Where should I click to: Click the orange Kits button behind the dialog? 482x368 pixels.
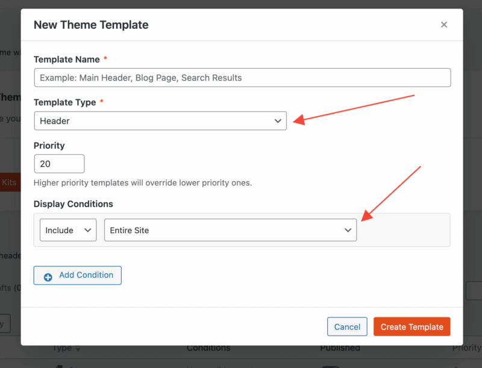click(10, 182)
